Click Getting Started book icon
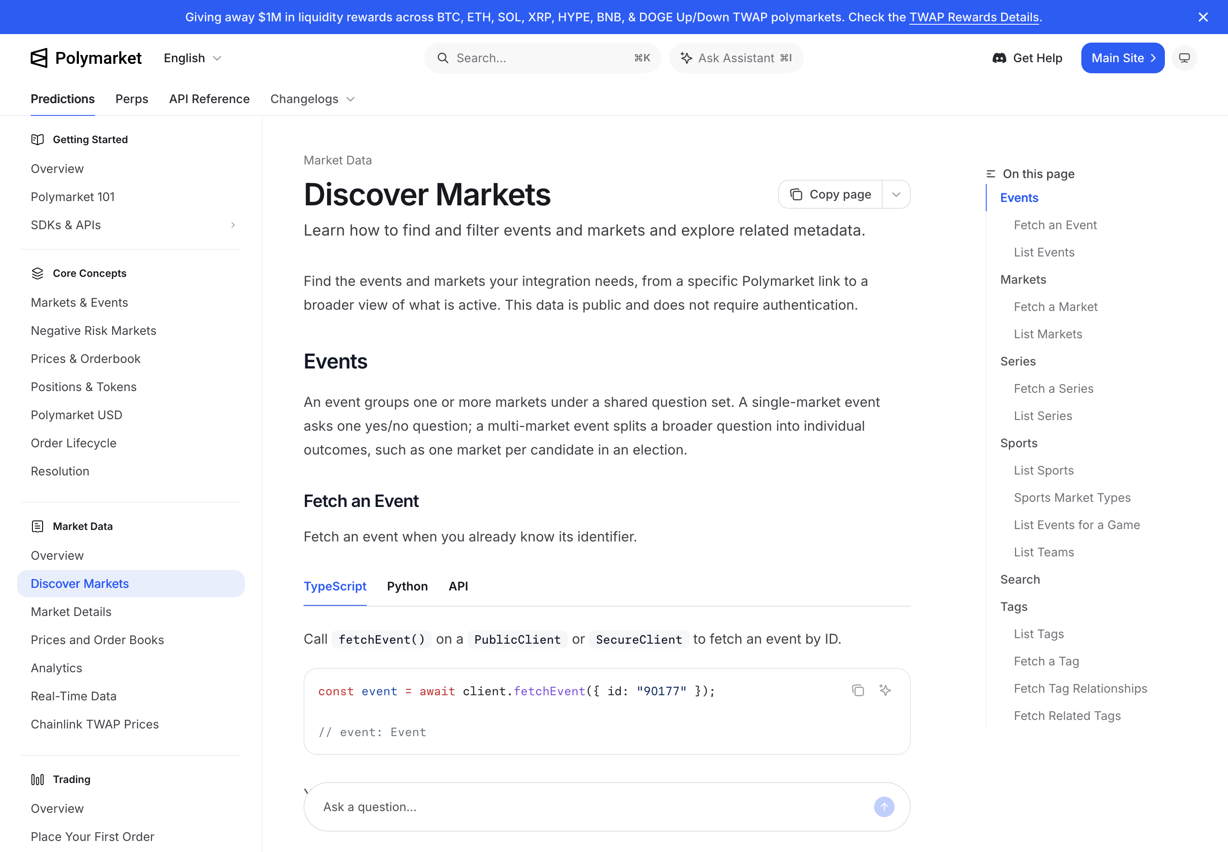Screen dimensions: 1228x852 (38, 140)
